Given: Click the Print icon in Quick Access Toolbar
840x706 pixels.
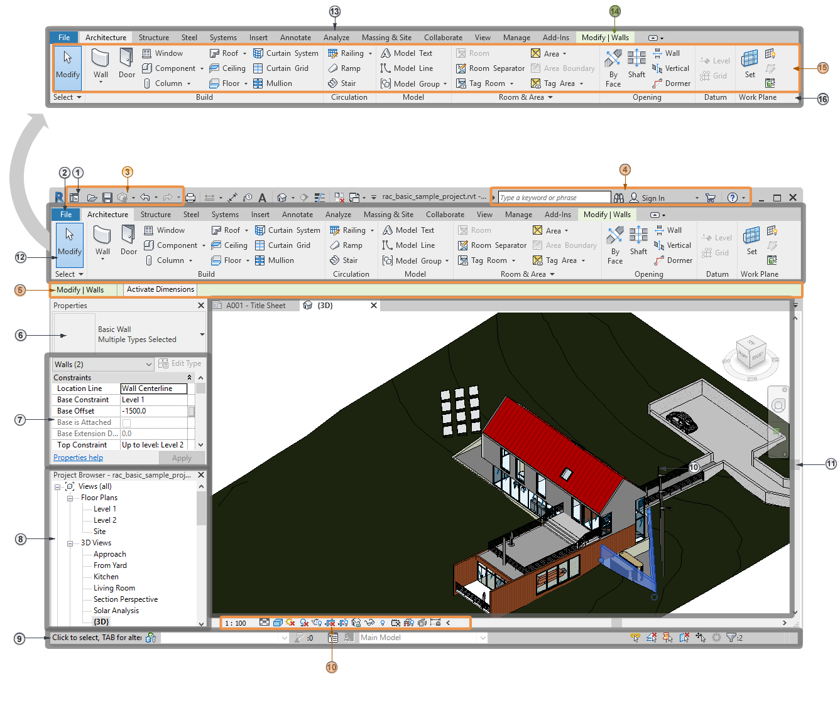Looking at the screenshot, I should click(190, 198).
